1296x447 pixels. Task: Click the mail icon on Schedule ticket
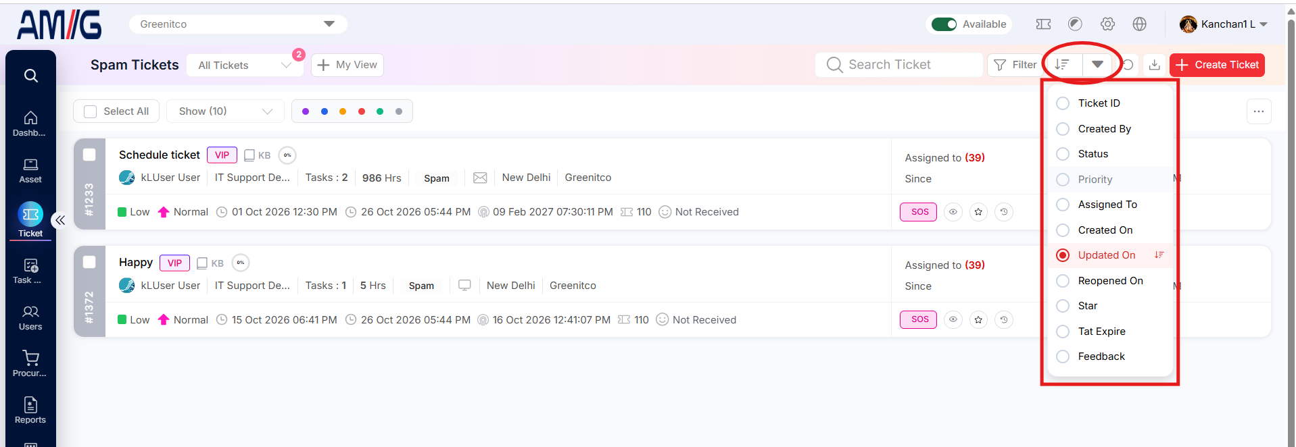click(480, 178)
